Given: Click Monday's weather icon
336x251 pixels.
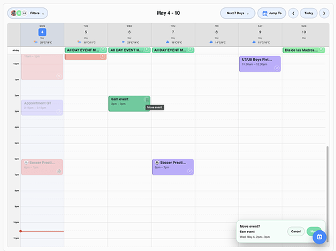Looking at the screenshot, I should pos(35,42).
